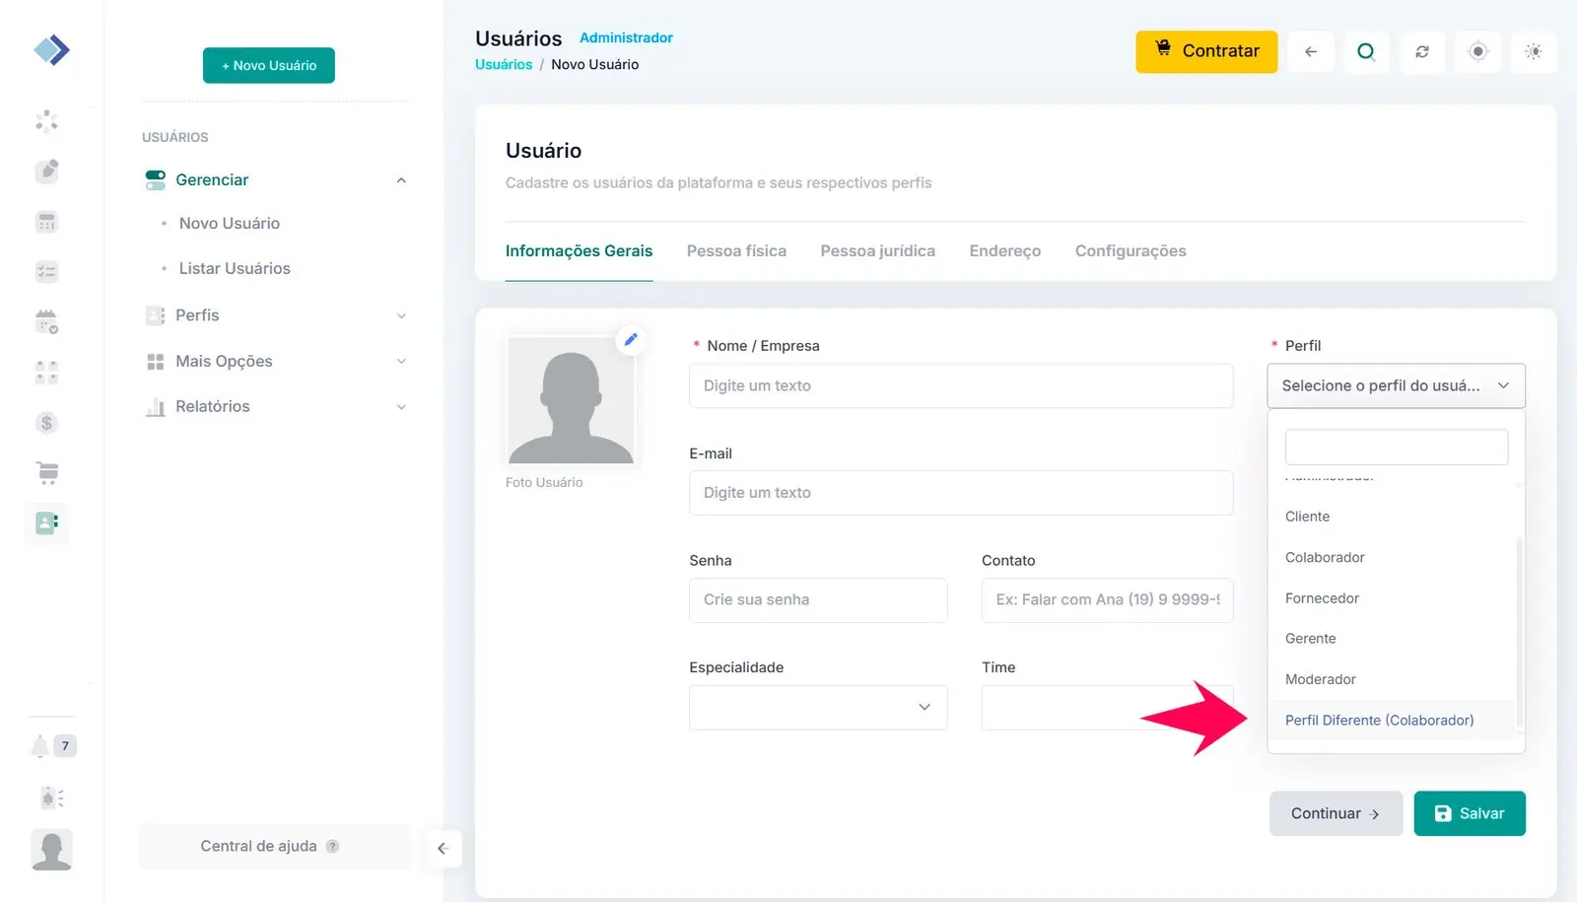Click the + Novo Usuário button

269,66
